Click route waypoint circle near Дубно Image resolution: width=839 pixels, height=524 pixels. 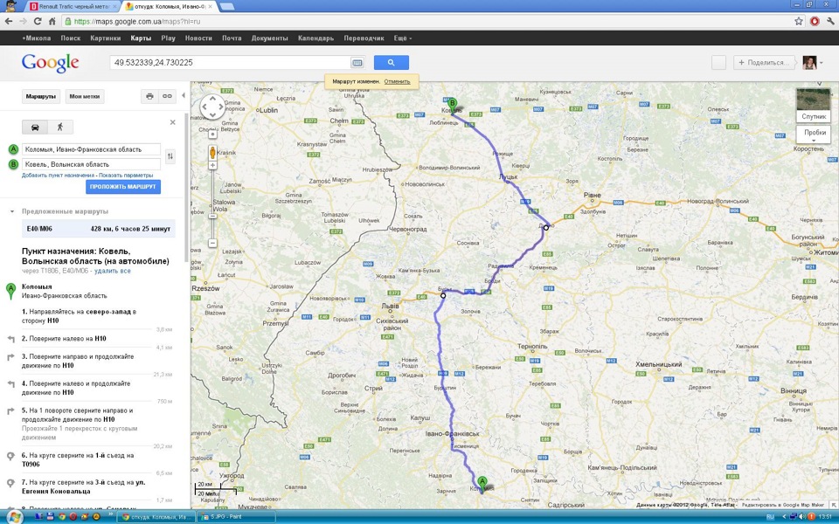[x=545, y=228]
